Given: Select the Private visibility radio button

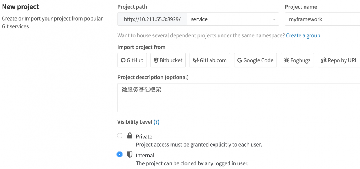Looking at the screenshot, I should pyautogui.click(x=120, y=136).
